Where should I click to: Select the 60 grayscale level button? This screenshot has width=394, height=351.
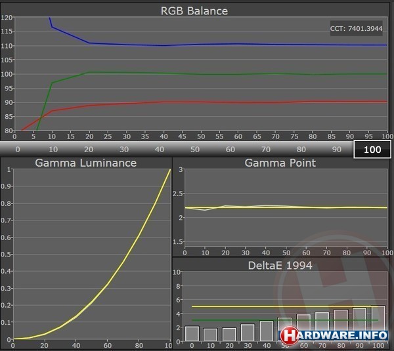point(230,150)
